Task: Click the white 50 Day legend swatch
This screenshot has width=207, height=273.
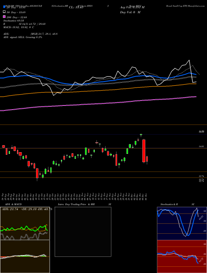Action: click(x=4, y=12)
